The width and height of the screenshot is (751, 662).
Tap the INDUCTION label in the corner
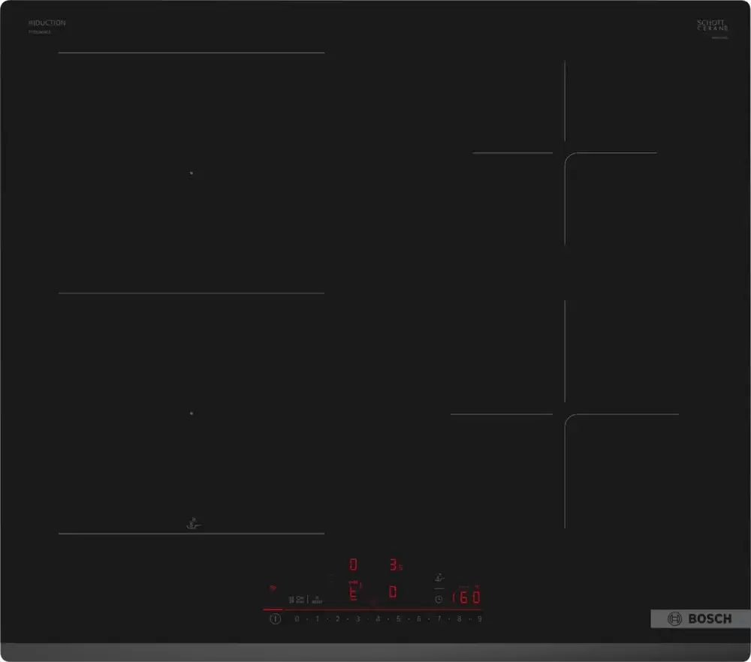(x=47, y=23)
